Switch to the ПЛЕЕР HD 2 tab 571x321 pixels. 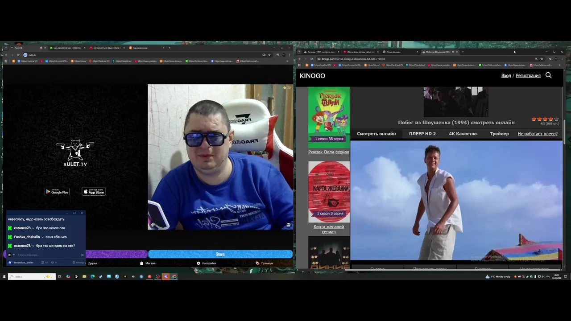(x=422, y=134)
